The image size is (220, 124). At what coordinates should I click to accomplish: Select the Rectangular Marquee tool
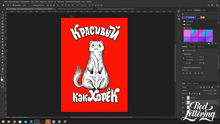coord(2,15)
